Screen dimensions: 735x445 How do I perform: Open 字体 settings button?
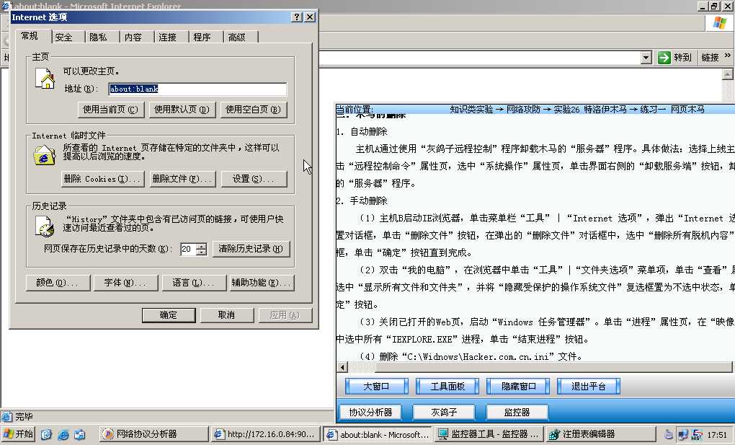click(x=125, y=283)
